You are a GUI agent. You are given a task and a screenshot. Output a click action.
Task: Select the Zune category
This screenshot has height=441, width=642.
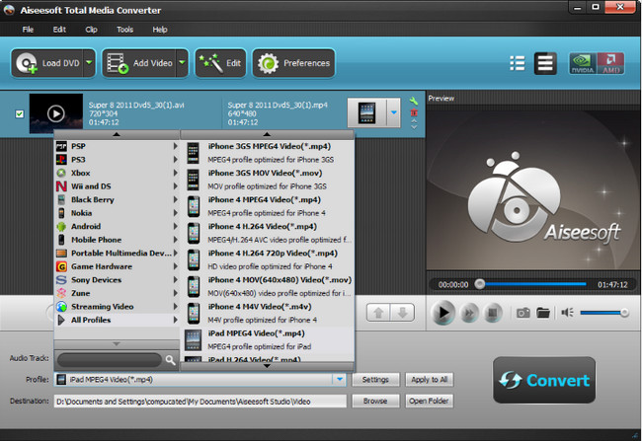[x=118, y=293]
